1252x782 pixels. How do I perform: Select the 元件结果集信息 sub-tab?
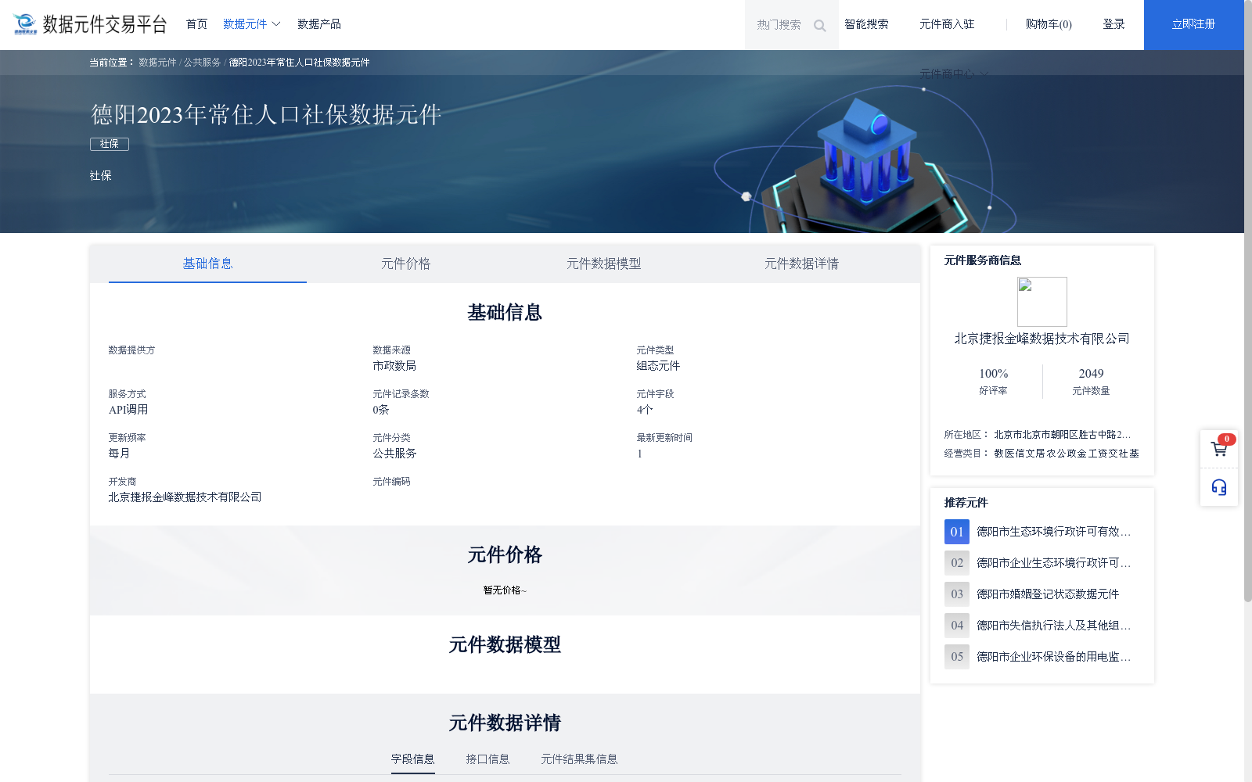pyautogui.click(x=579, y=759)
